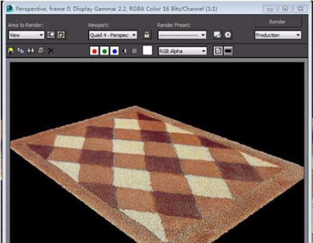
Task: Open the Production render mode dropdown
Action: pos(278,35)
